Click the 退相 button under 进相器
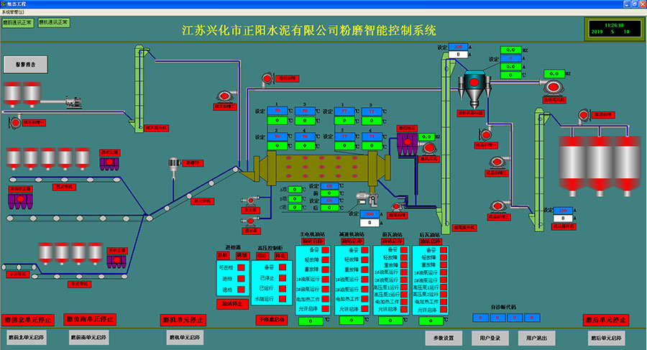The image size is (647, 350). [x=242, y=255]
